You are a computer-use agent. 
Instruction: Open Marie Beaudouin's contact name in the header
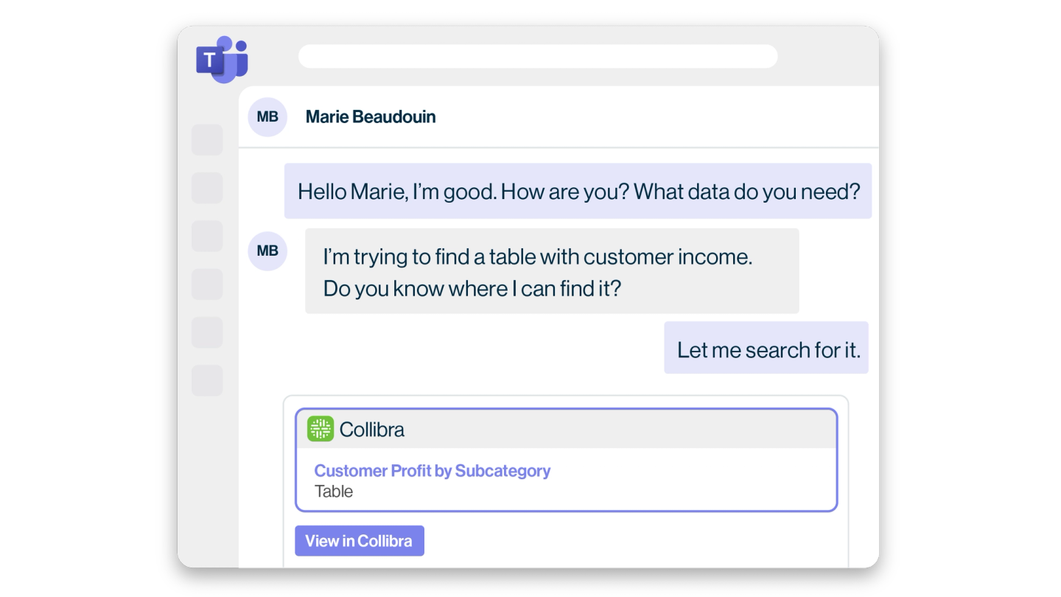coord(371,117)
